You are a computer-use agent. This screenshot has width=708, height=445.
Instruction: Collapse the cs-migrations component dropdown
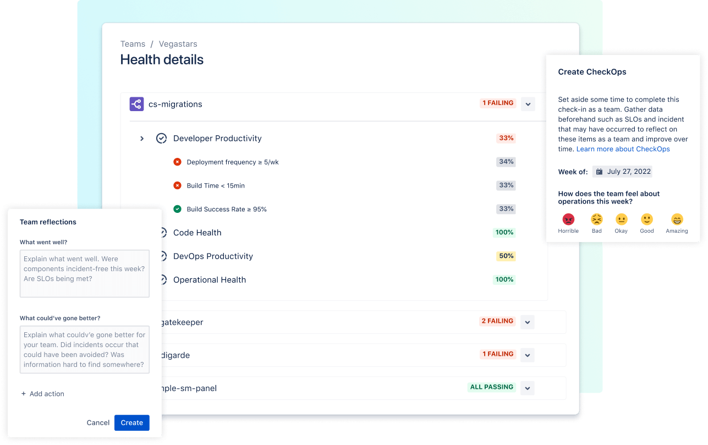coord(528,103)
